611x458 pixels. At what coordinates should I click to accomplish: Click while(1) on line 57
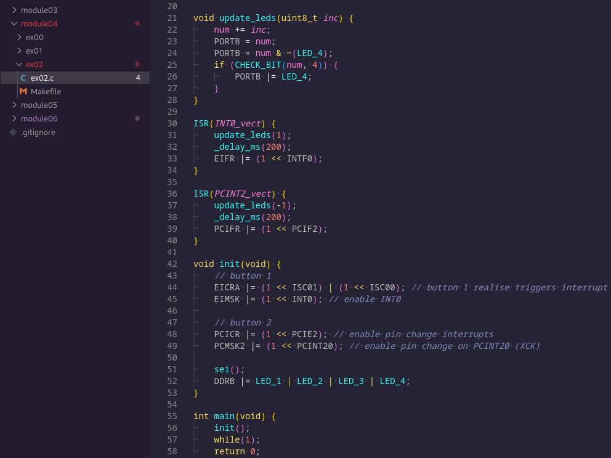click(x=235, y=440)
